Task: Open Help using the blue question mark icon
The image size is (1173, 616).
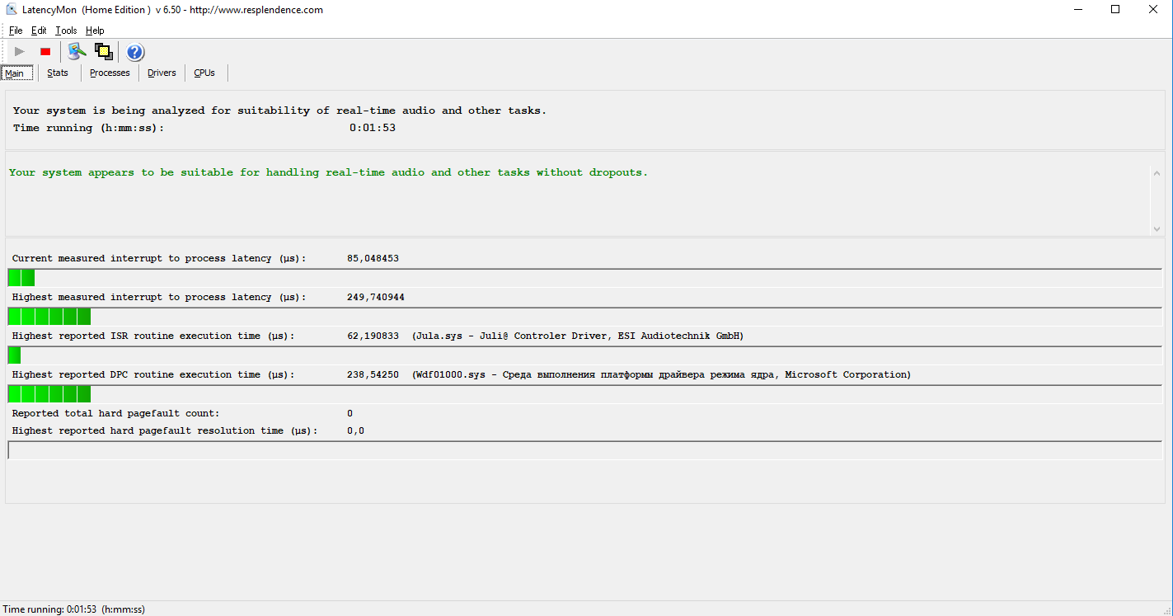Action: click(135, 53)
